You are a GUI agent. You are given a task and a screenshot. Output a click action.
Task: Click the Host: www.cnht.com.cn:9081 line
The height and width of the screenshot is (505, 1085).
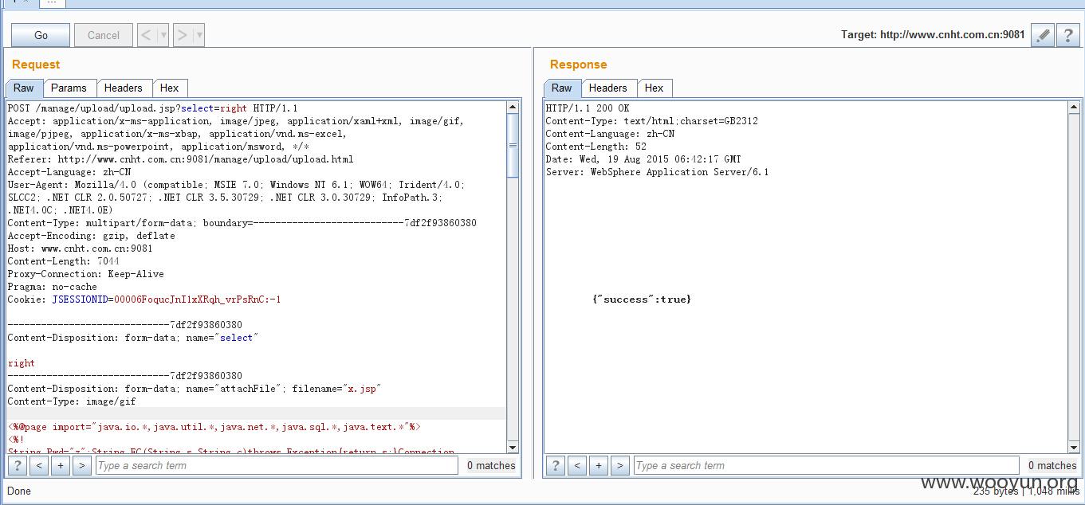click(x=80, y=249)
